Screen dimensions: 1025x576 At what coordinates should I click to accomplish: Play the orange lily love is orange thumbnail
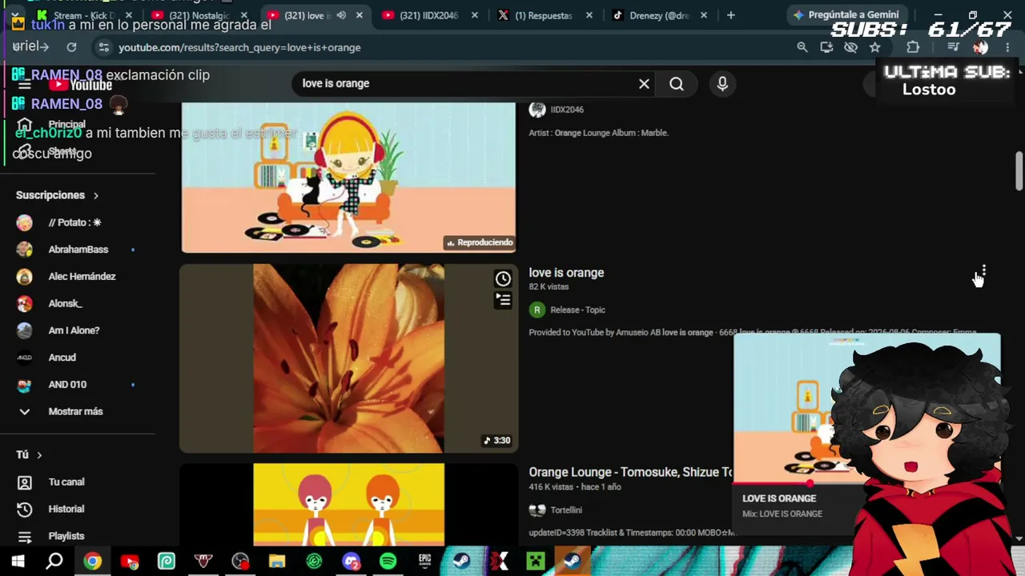click(348, 358)
